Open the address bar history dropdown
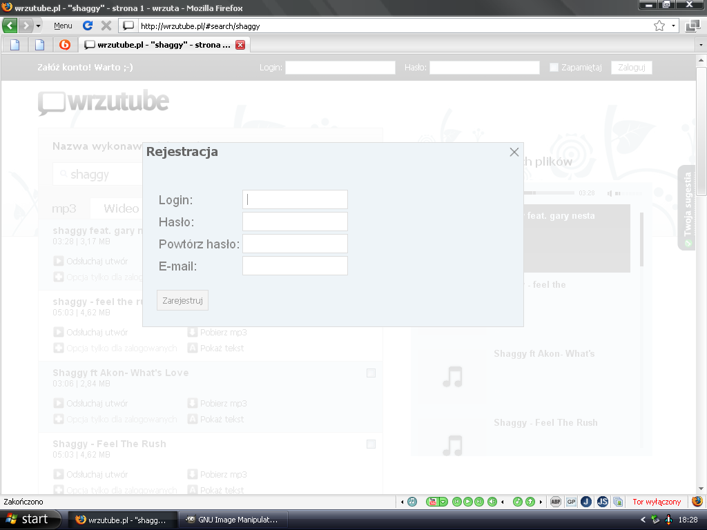707x530 pixels. click(673, 26)
